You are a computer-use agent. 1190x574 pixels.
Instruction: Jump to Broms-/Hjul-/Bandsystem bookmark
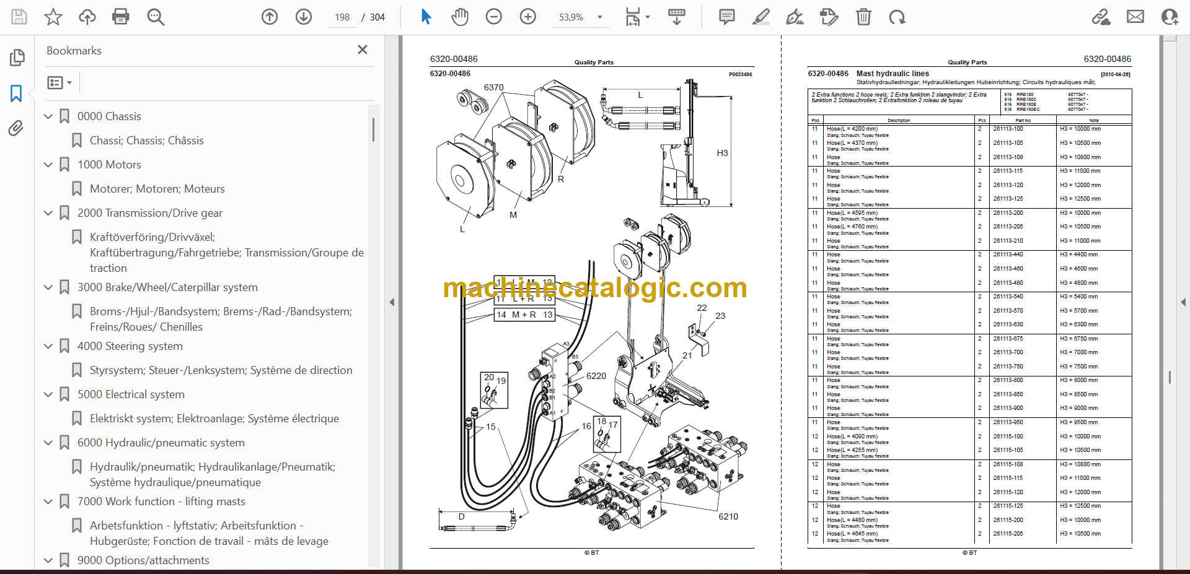point(221,319)
